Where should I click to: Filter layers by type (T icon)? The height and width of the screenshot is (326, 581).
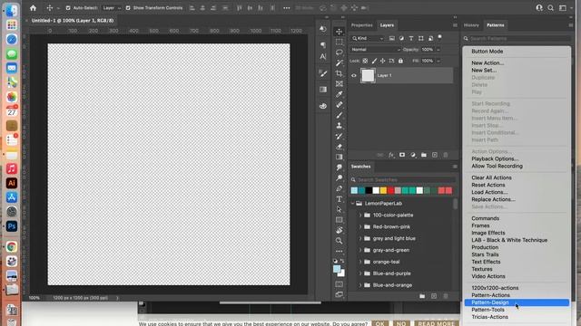tap(411, 38)
